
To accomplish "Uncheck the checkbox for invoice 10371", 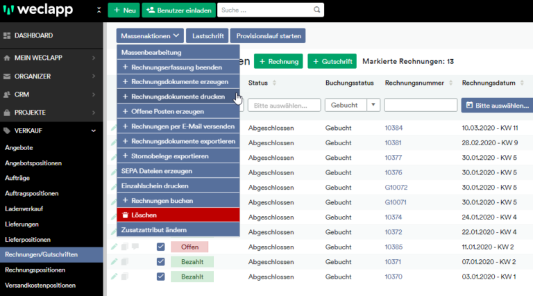I will (x=161, y=262).
